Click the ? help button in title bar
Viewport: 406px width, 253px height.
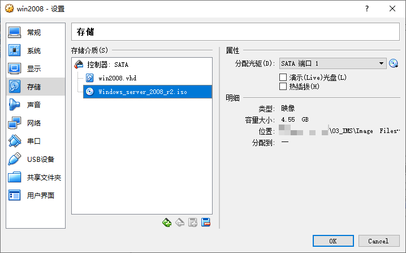click(x=367, y=9)
